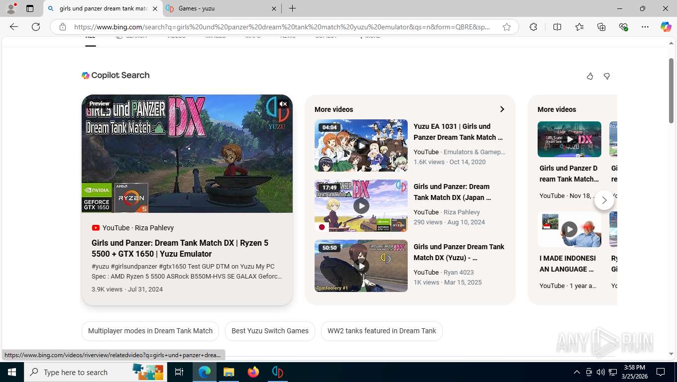Open a new browser tab
677x382 pixels.
click(292, 8)
